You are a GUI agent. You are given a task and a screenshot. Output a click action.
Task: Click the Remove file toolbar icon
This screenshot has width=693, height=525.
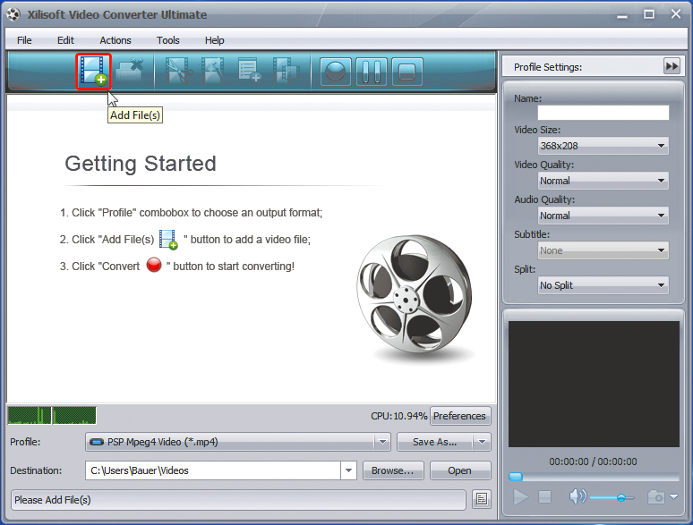[x=130, y=71]
